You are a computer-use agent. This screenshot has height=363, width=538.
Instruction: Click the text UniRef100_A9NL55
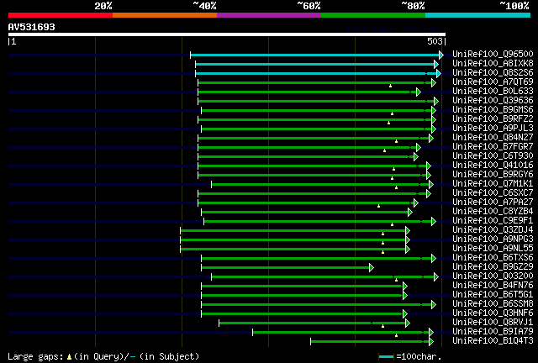pos(493,249)
